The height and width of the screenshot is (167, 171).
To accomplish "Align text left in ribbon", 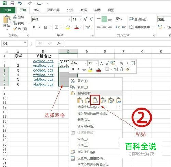I will (x=98, y=27).
